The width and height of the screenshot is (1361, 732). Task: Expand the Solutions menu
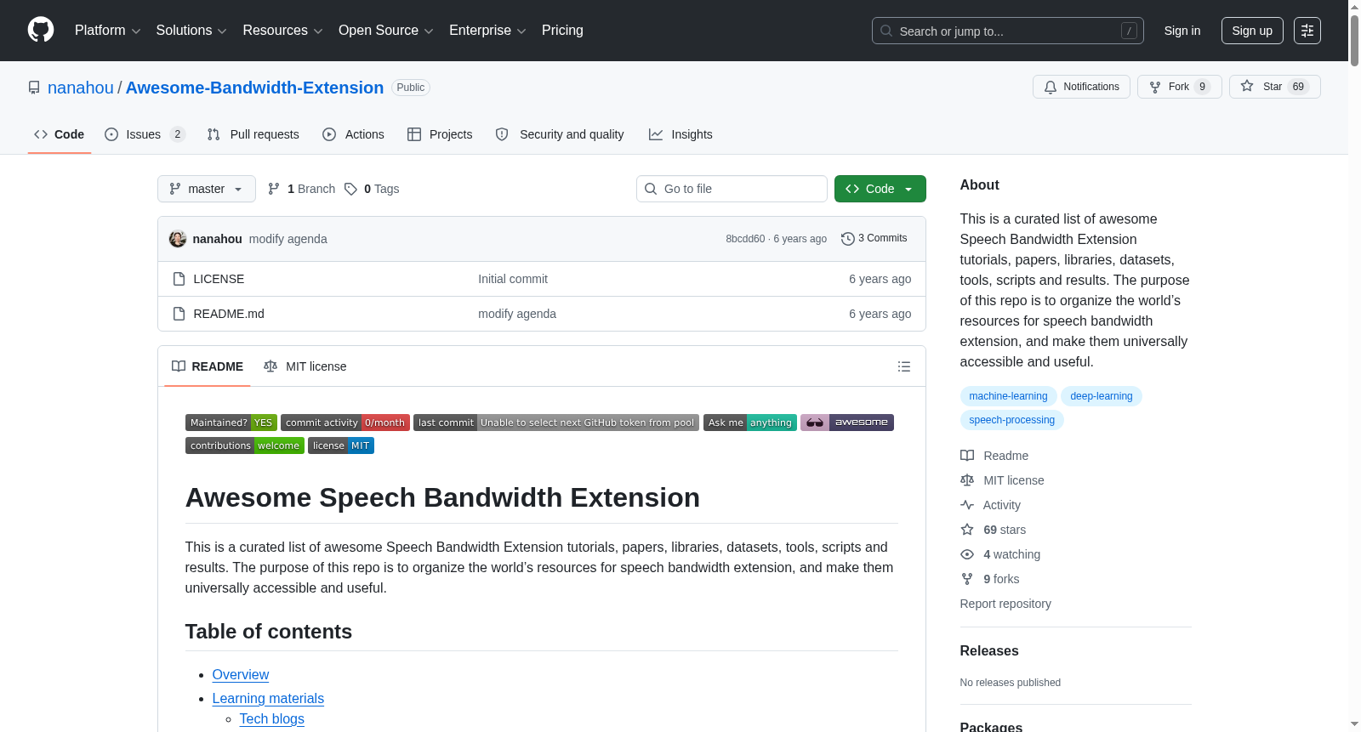pos(191,31)
